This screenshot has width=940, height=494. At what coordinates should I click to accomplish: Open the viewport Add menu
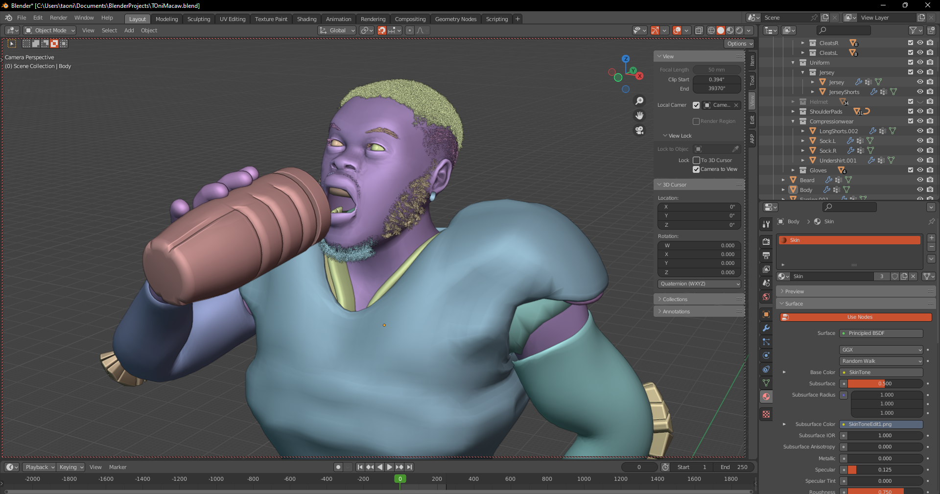129,30
